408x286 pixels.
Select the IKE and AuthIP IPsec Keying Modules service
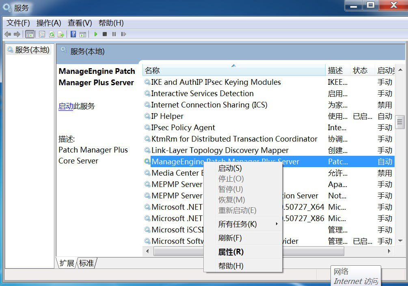coord(216,82)
